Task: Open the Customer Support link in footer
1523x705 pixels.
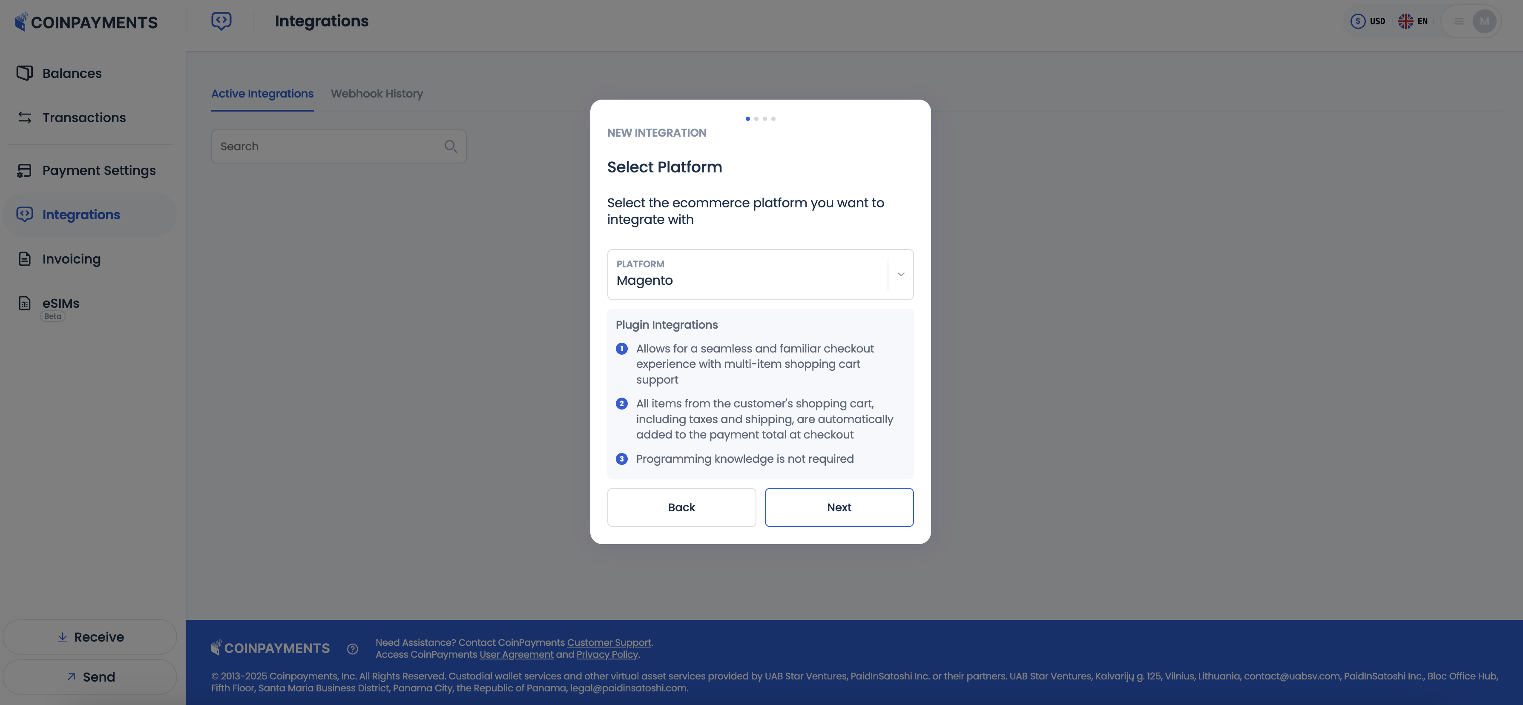Action: (x=608, y=642)
